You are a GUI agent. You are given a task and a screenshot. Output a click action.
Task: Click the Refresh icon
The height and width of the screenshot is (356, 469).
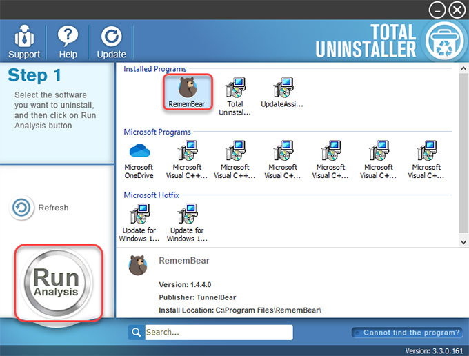point(21,208)
